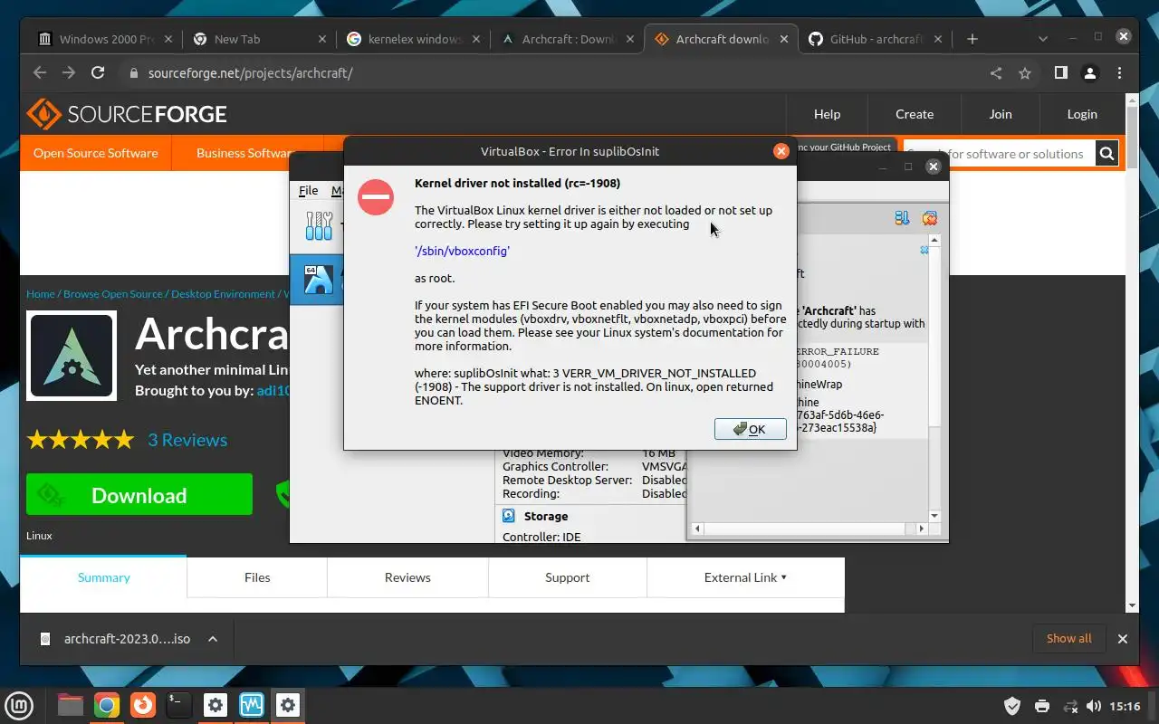This screenshot has height=724, width=1159.
Task: Select the Reviews tab
Action: click(407, 577)
